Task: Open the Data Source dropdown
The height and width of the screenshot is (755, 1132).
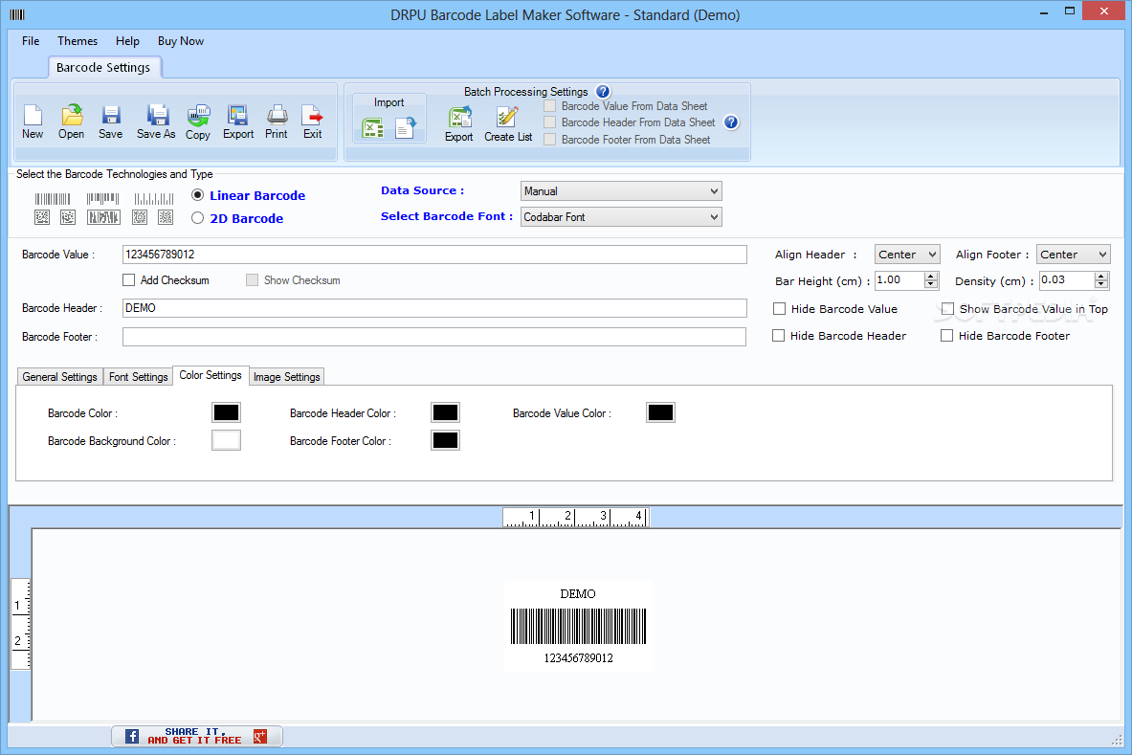Action: [621, 191]
